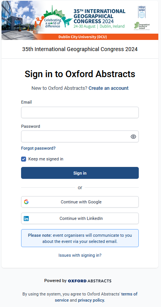Open the Forgot password link

pyautogui.click(x=38, y=148)
